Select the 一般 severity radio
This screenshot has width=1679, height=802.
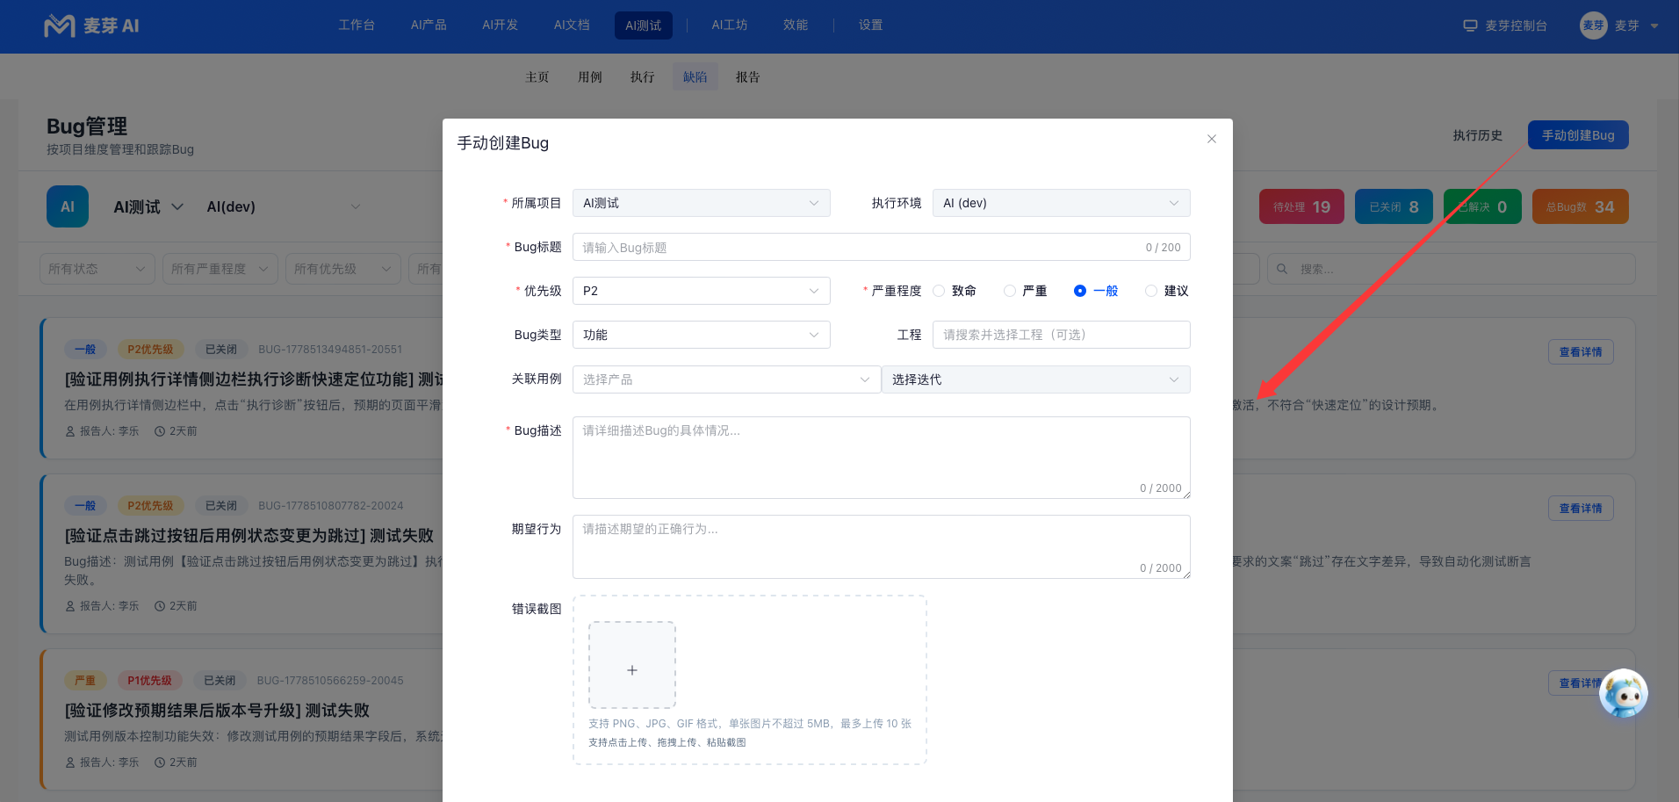click(1080, 291)
